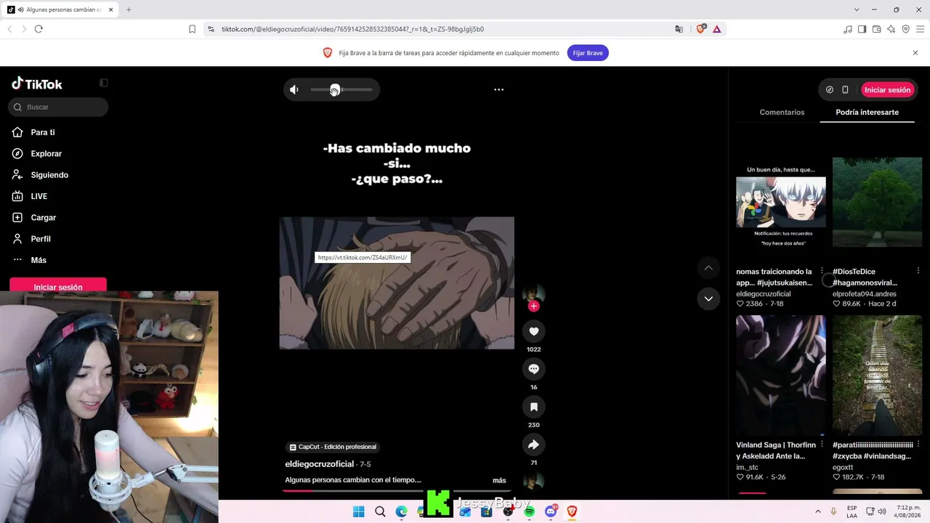Follow the creator with the red plus badge
The height and width of the screenshot is (523, 930).
[x=533, y=306]
